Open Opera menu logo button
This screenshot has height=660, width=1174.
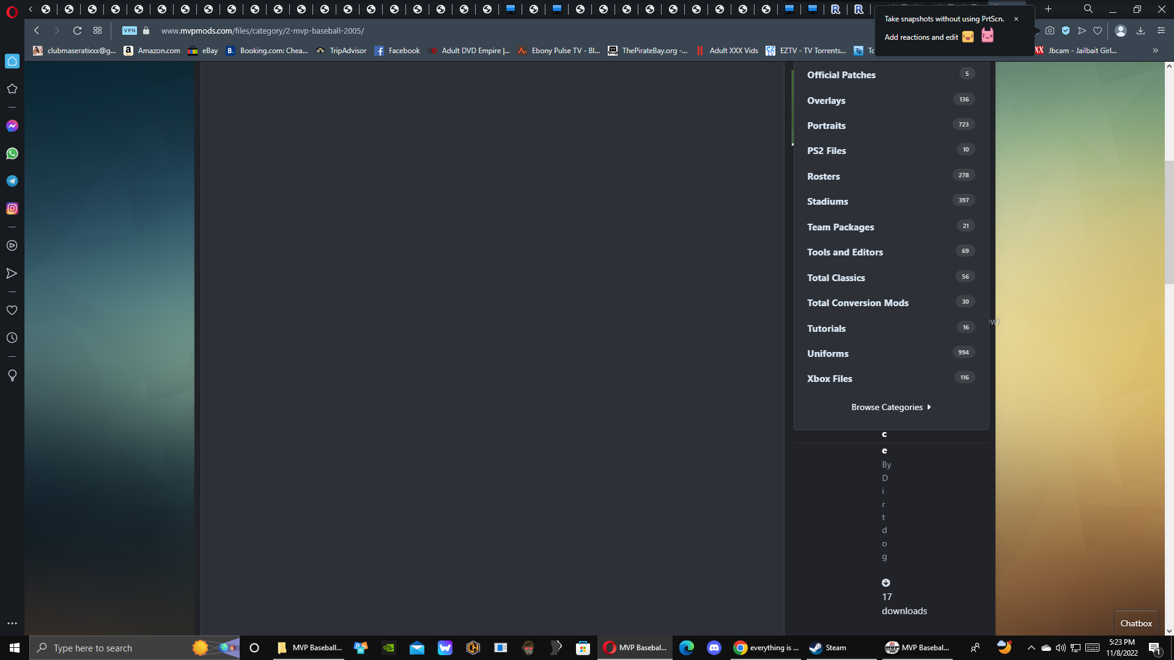(x=12, y=11)
